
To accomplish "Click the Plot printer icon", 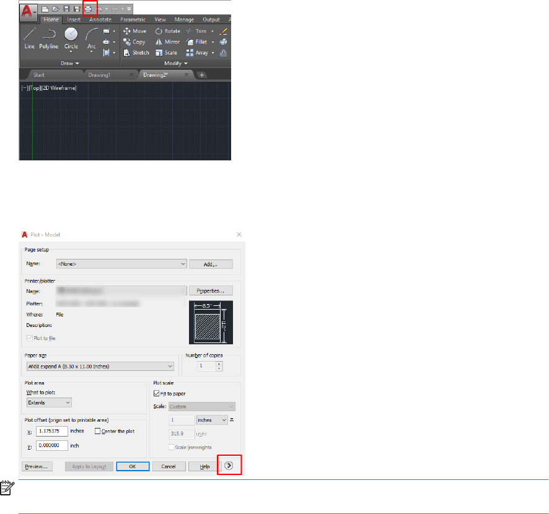I will coord(88,9).
